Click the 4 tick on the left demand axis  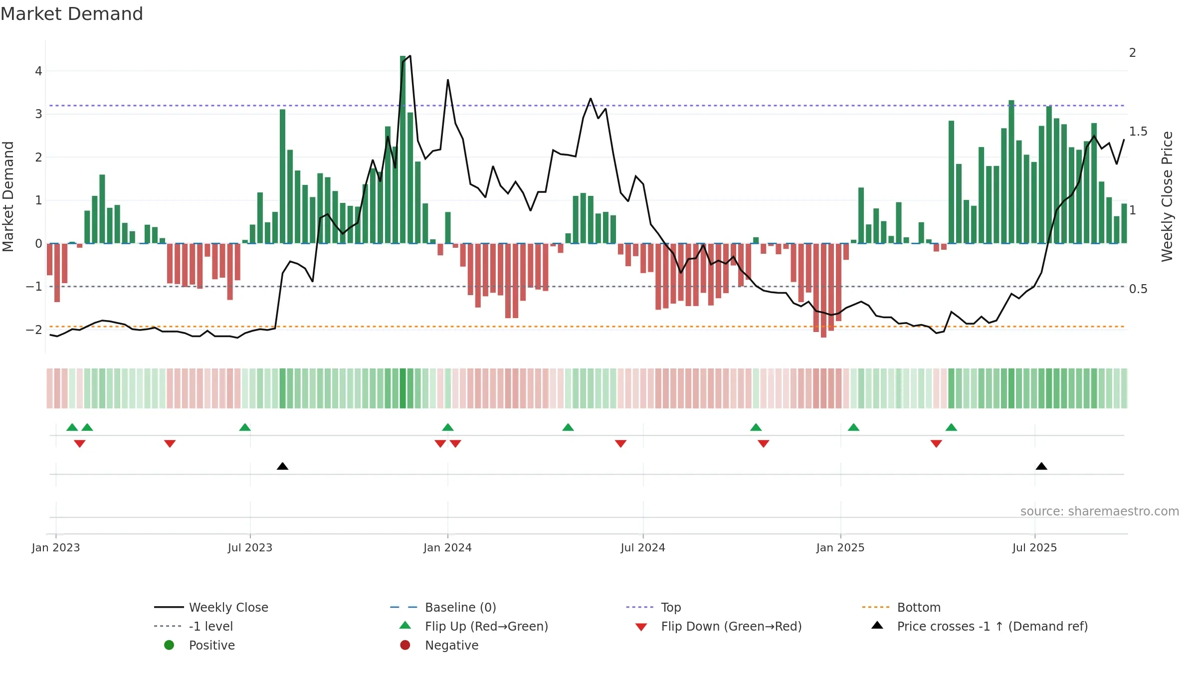[x=38, y=71]
